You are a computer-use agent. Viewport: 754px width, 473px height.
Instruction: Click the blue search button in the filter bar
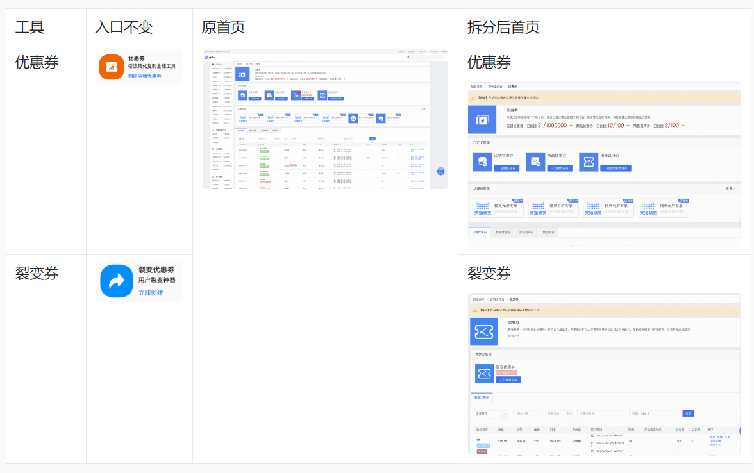(688, 413)
